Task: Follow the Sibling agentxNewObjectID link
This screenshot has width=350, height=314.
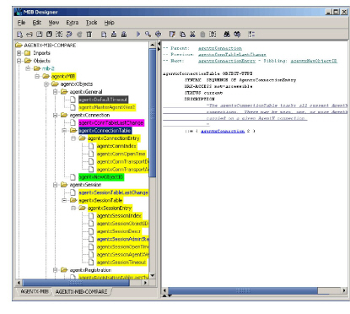Action: coord(314,61)
